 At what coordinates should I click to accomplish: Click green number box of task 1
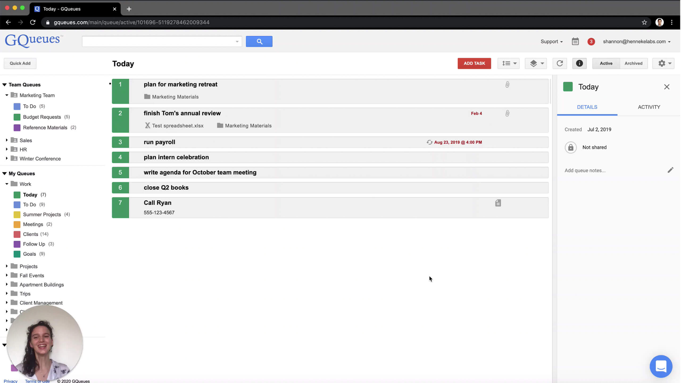pyautogui.click(x=120, y=91)
